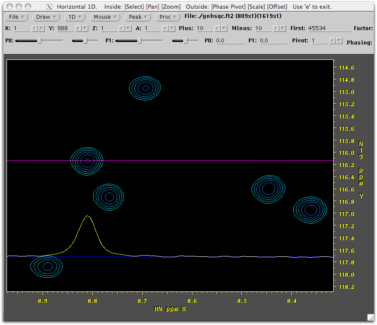
Task: Decrease the A value with stepper
Action: tap(172, 28)
